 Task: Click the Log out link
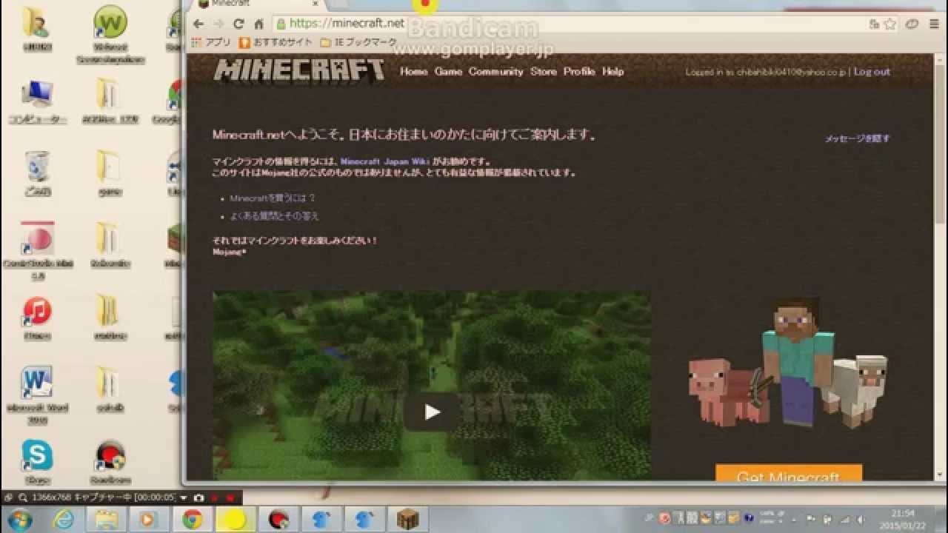[x=872, y=72]
